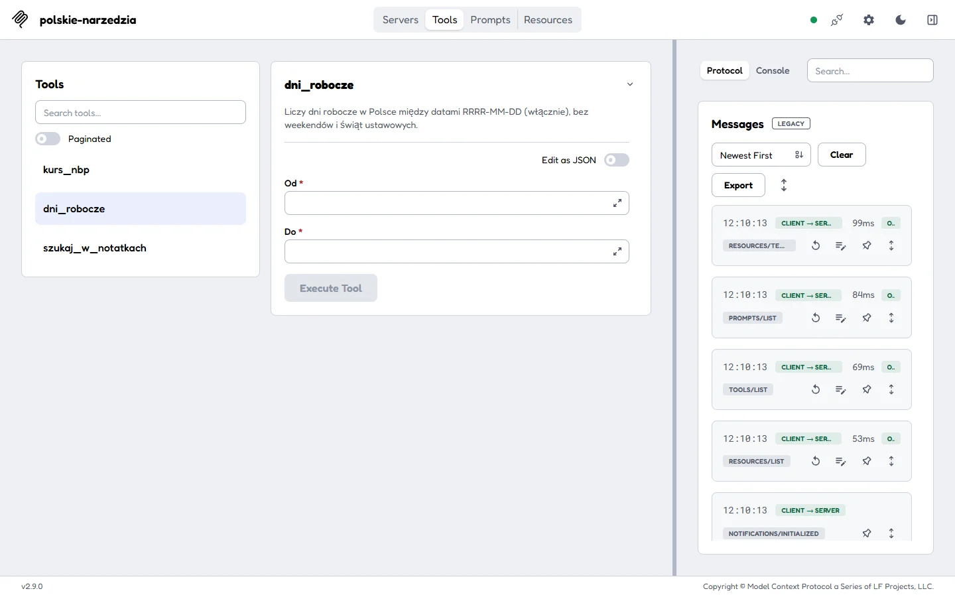This screenshot has width=955, height=597.
Task: Replay the TOOLS/LIST request
Action: (816, 389)
